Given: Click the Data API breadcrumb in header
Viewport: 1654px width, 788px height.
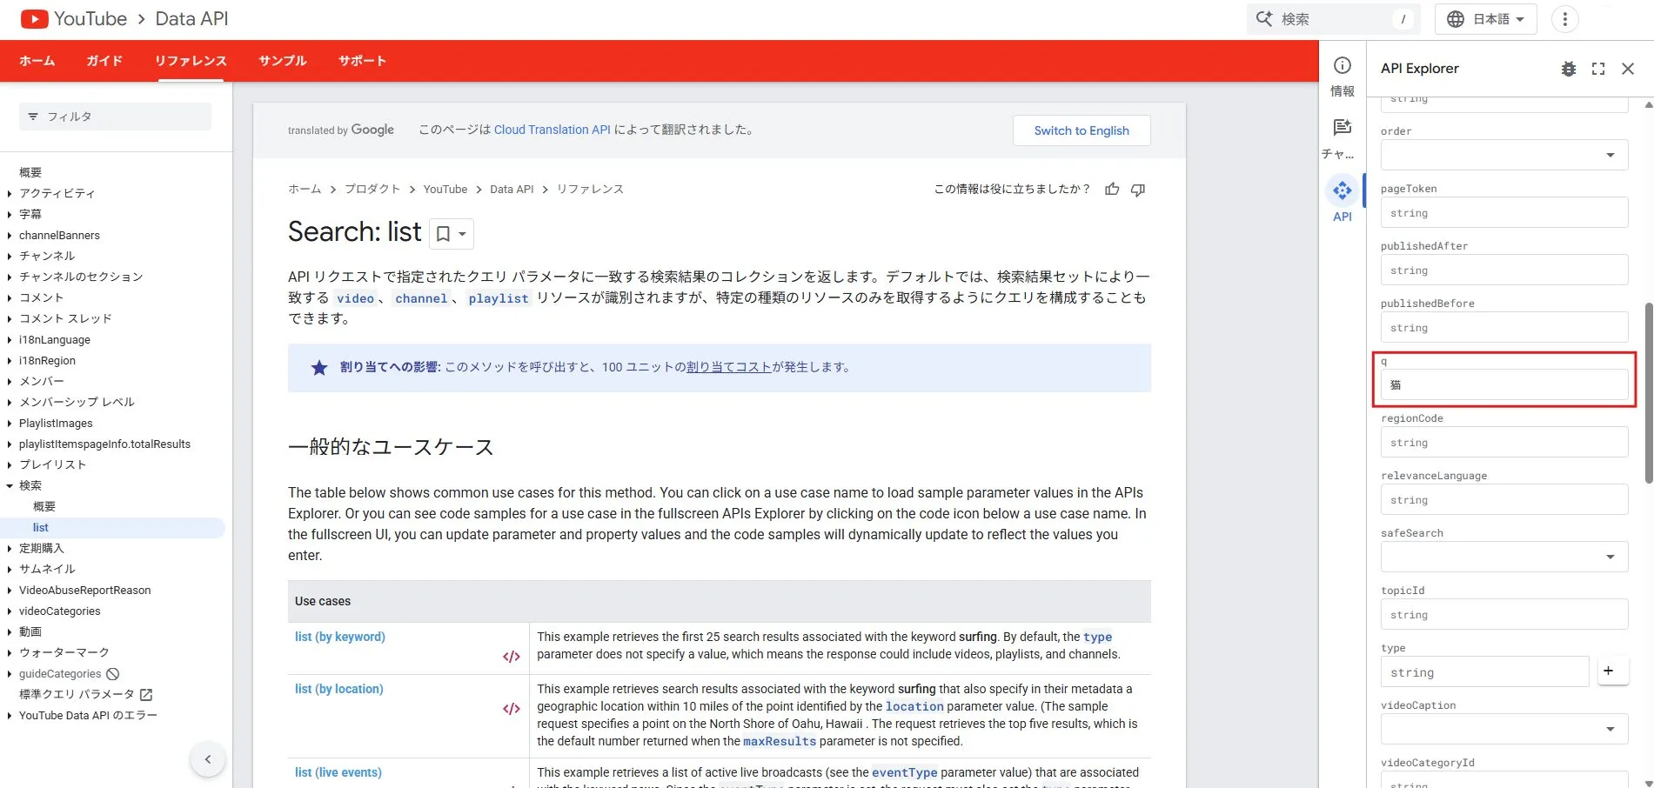Looking at the screenshot, I should 191,19.
